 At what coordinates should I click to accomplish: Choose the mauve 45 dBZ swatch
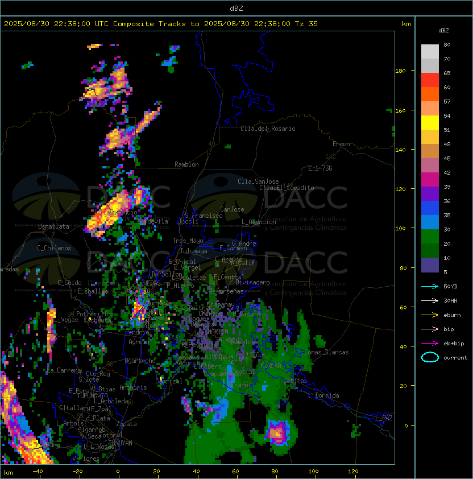(430, 166)
